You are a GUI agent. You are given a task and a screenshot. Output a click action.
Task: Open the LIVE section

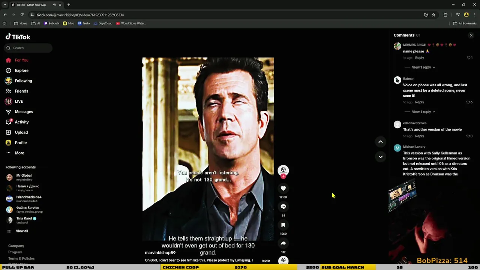[14, 101]
